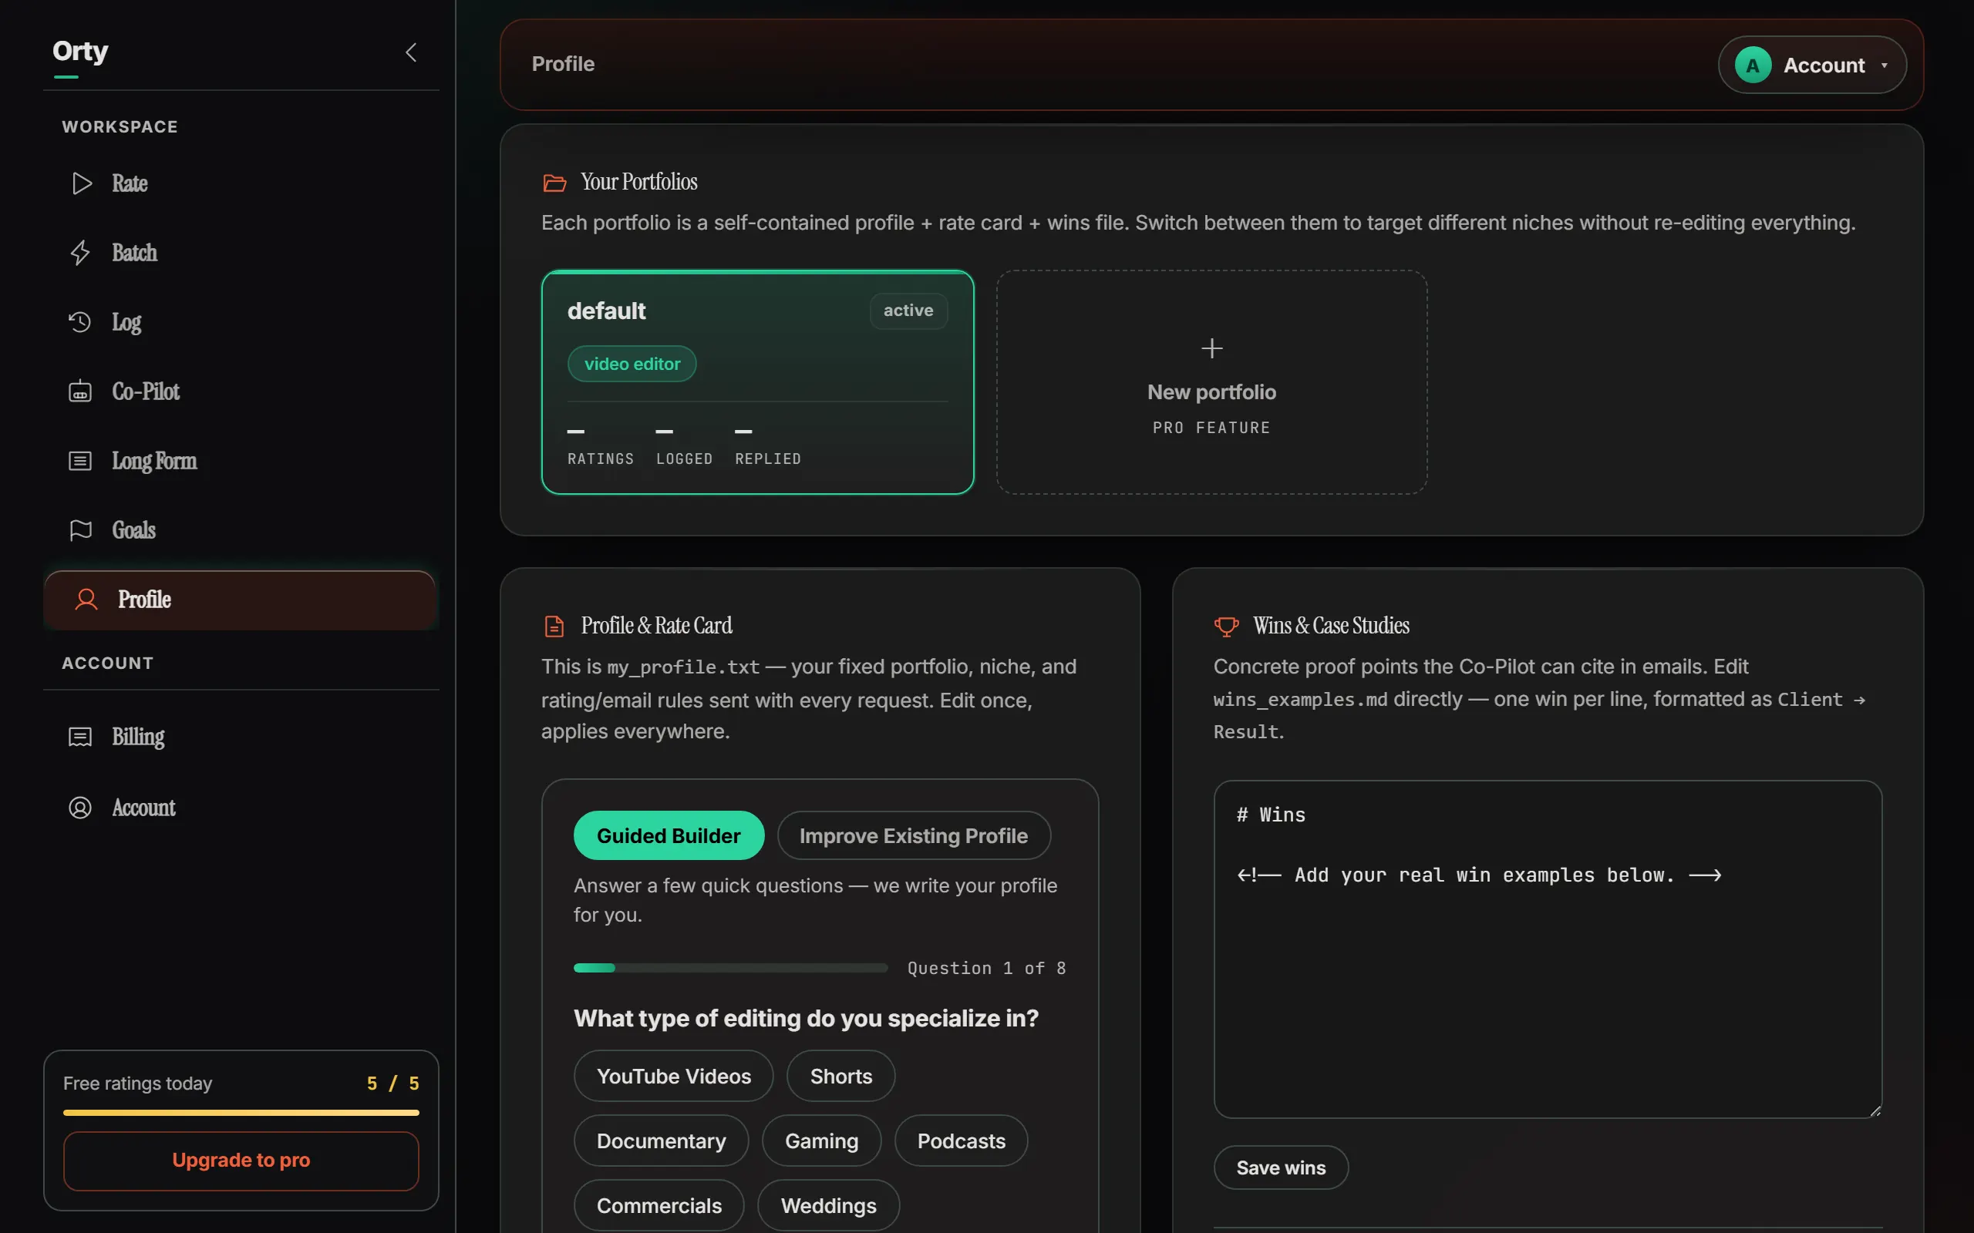The height and width of the screenshot is (1233, 1974).
Task: Click the Long Form document icon
Action: 80,461
